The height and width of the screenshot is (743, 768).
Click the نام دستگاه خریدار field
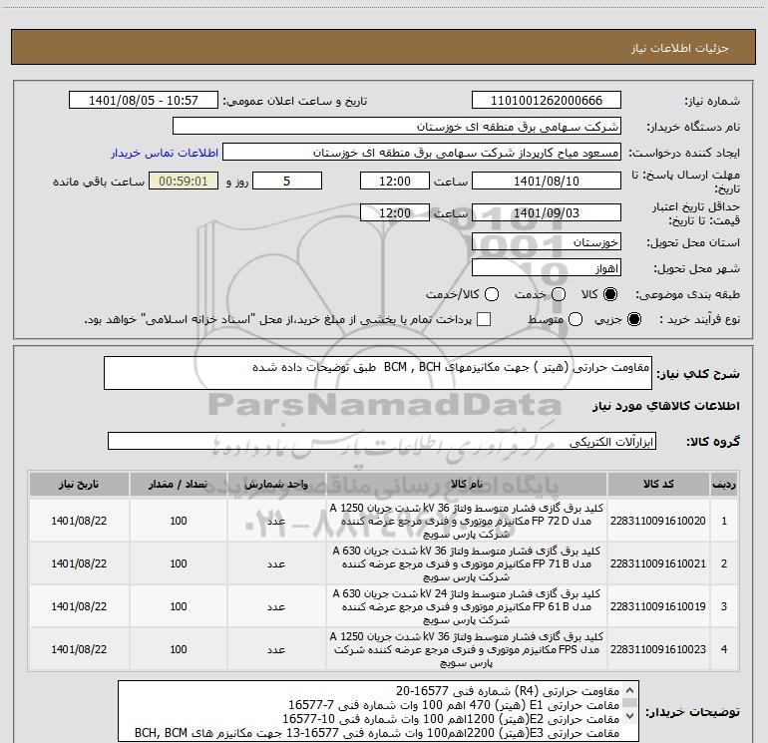pyautogui.click(x=396, y=127)
